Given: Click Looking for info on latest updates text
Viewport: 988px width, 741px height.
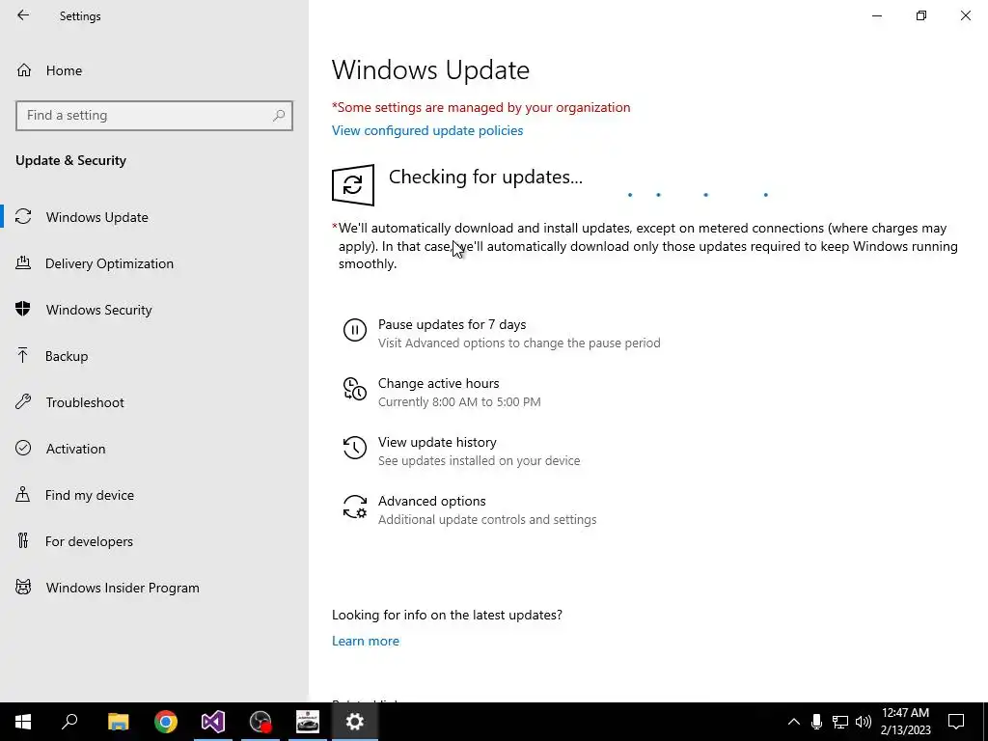Looking at the screenshot, I should [x=447, y=615].
